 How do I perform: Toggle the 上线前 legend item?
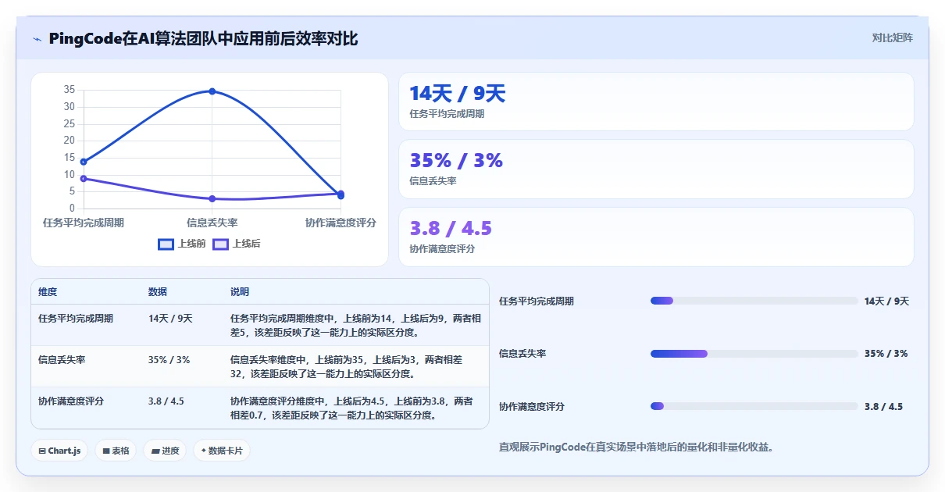pos(182,244)
